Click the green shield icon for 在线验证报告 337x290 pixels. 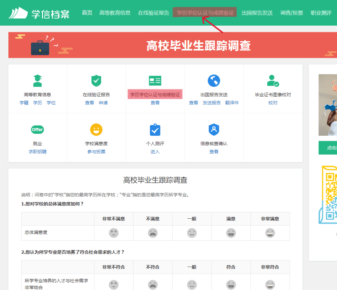pyautogui.click(x=96, y=80)
